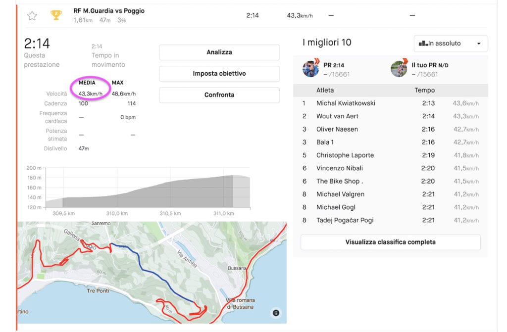Star the RF M.Guardia vs Poggio segment
Image resolution: width=507 pixels, height=332 pixels.
(32, 16)
